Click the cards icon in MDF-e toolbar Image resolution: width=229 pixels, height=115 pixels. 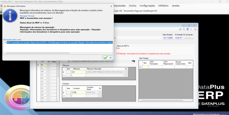(180, 29)
